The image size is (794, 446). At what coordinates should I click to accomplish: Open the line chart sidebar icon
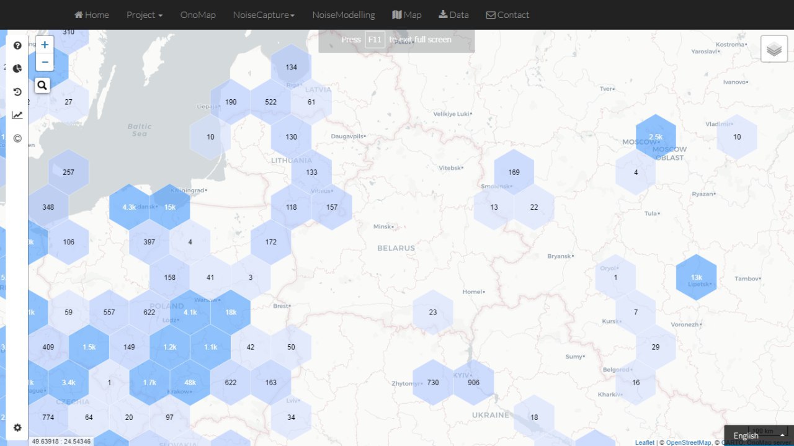tap(17, 115)
